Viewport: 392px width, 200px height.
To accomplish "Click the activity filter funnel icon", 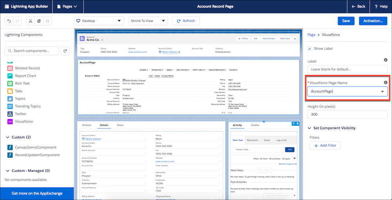I will click(x=294, y=159).
